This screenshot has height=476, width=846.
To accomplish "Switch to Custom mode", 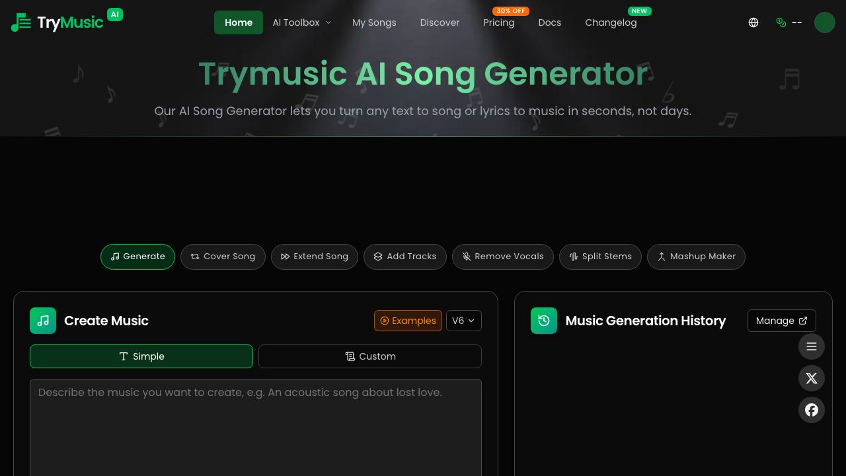I will (370, 356).
